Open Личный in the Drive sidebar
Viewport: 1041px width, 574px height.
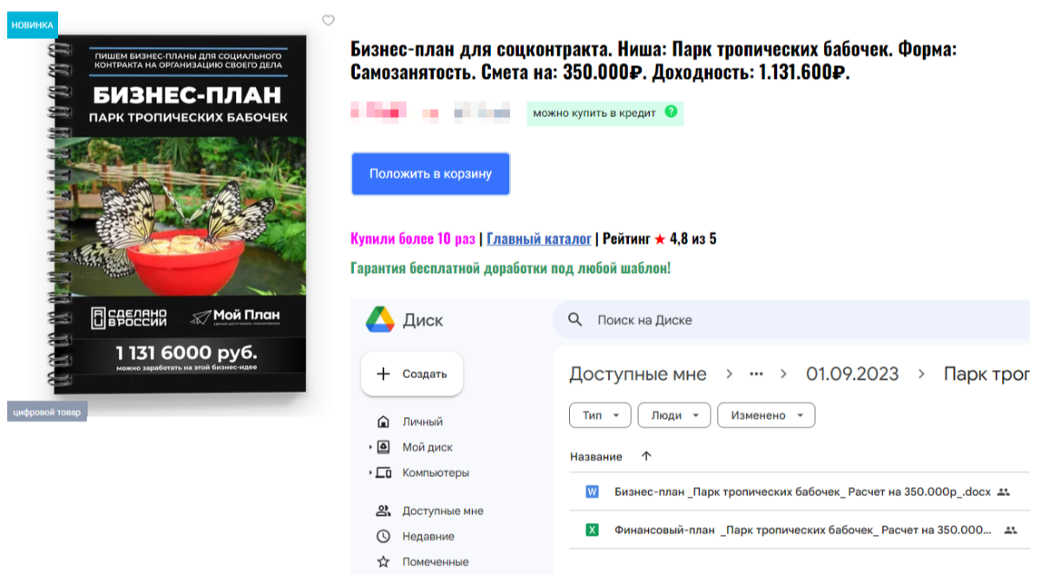(x=422, y=422)
